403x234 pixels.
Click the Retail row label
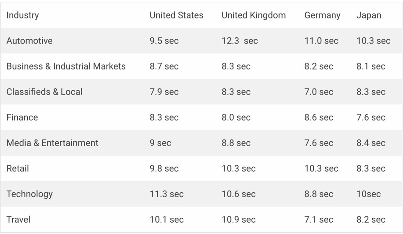18,168
